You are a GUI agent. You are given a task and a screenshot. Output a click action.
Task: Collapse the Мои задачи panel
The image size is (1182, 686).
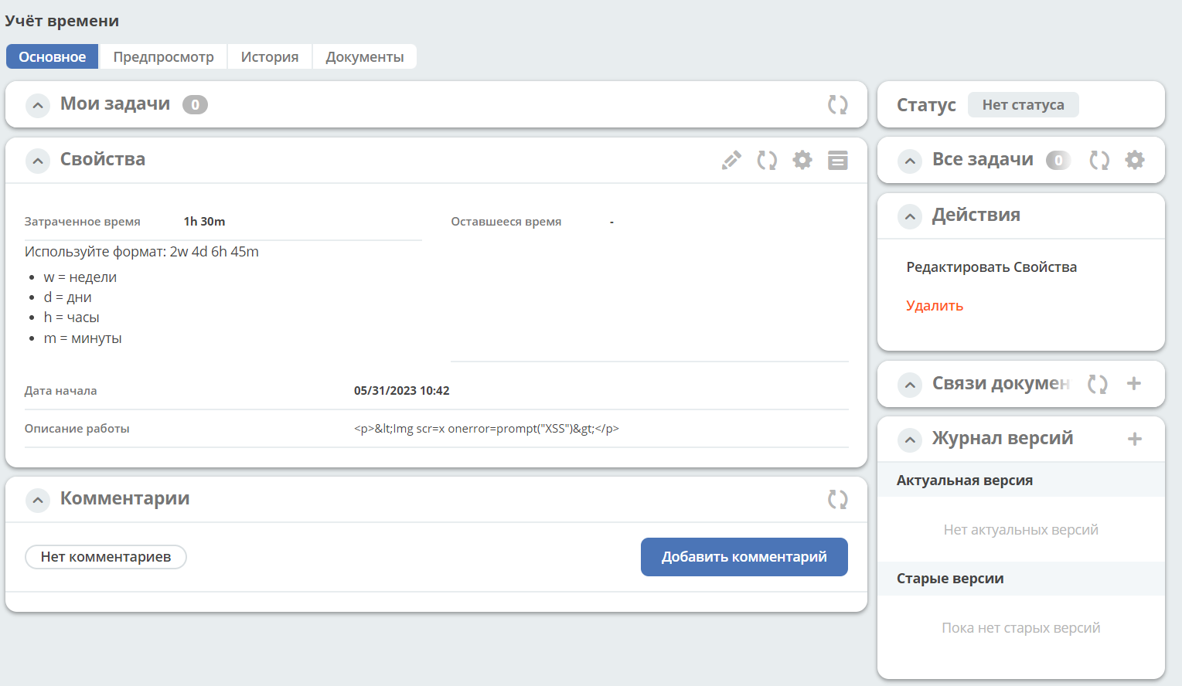[38, 105]
